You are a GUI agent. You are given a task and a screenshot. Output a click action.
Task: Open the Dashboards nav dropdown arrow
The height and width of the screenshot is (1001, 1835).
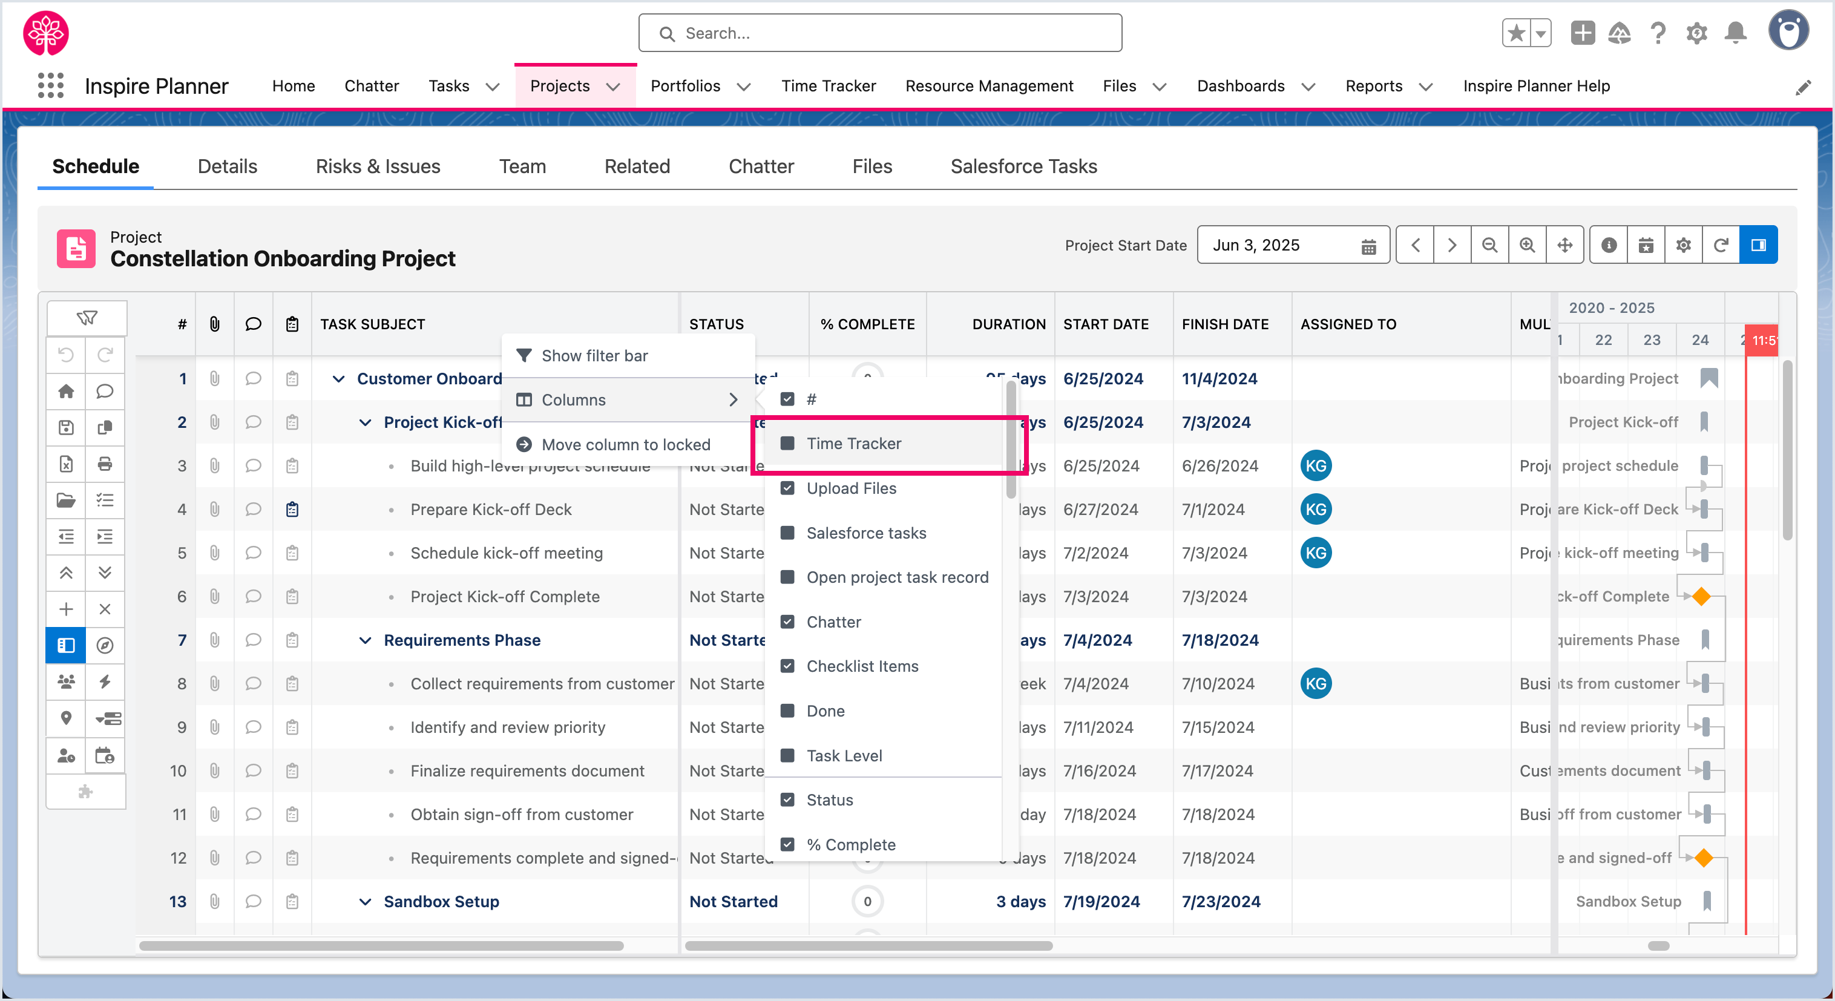1308,87
